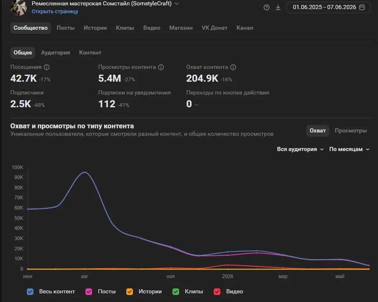Viewport: 378px width, 302px height.
Task: Open the calendar icon in date range
Action: tap(362, 7)
